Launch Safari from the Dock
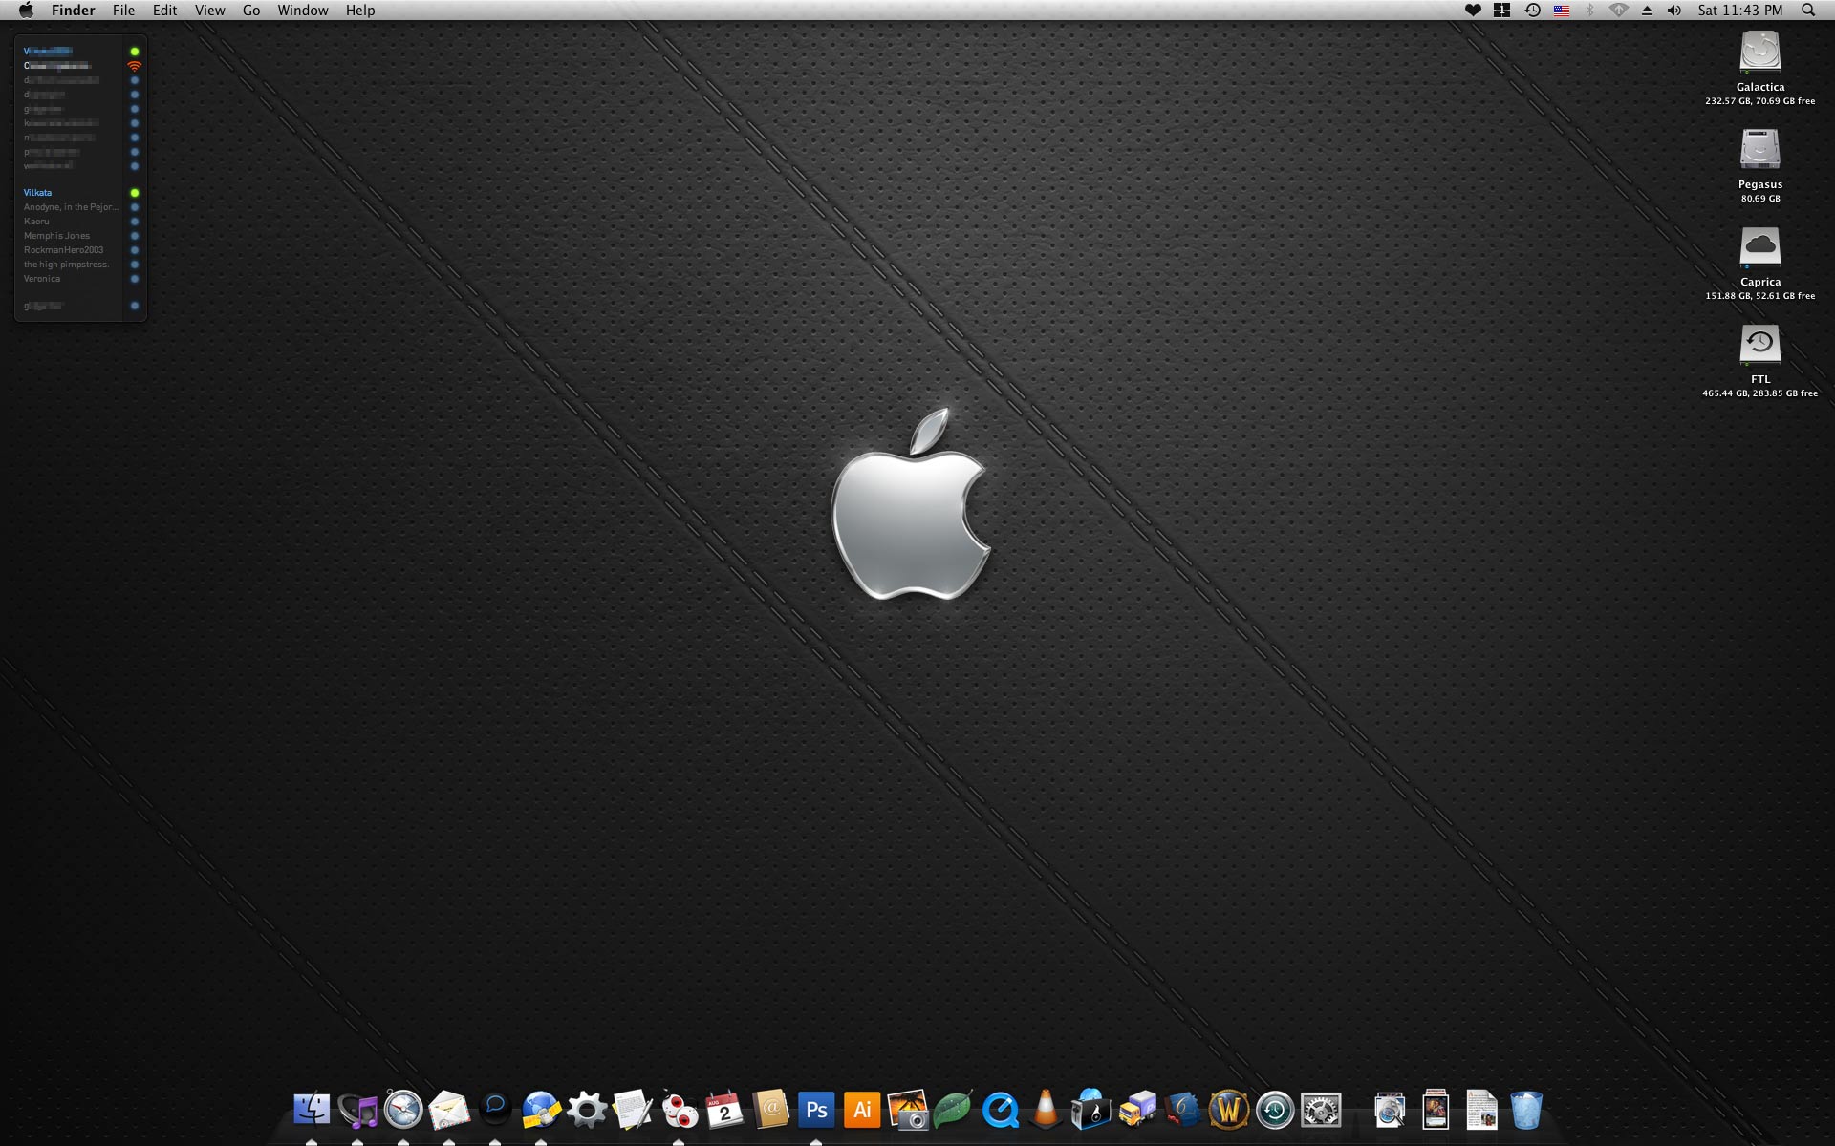The image size is (1835, 1146). (x=402, y=1110)
